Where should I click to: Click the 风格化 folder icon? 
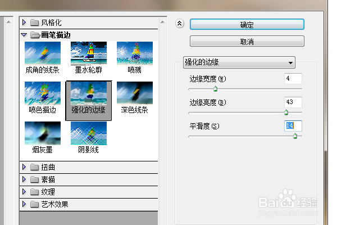tap(34, 22)
